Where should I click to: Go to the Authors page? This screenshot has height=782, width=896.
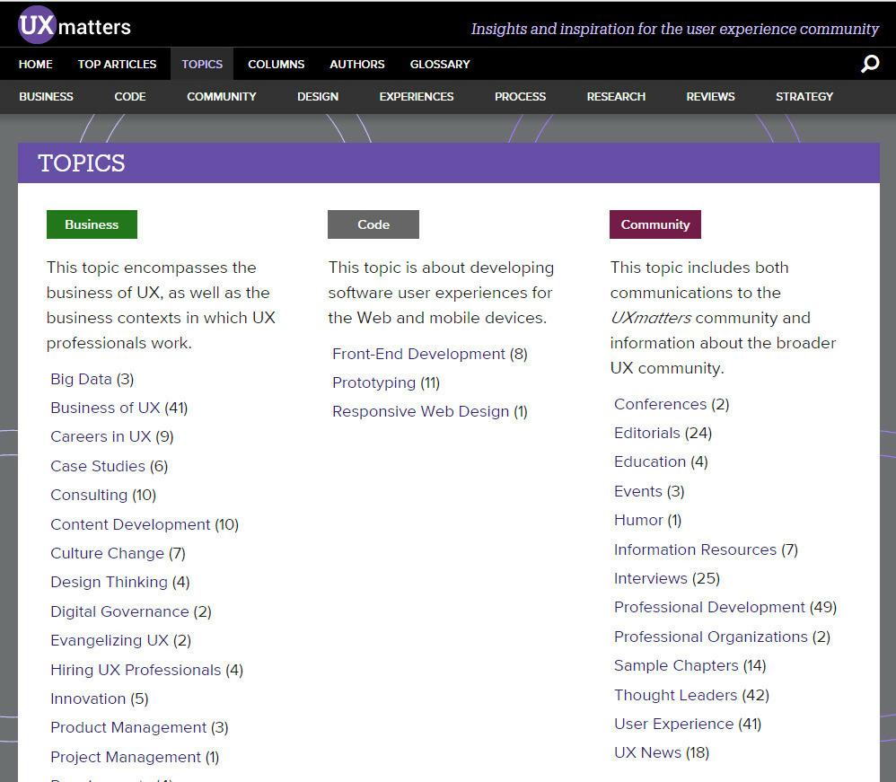click(356, 64)
